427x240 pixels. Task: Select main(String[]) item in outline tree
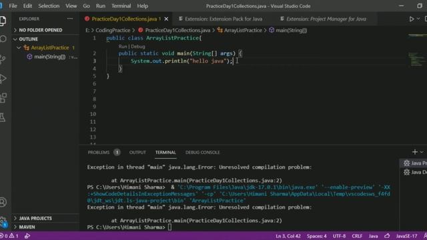pyautogui.click(x=49, y=57)
